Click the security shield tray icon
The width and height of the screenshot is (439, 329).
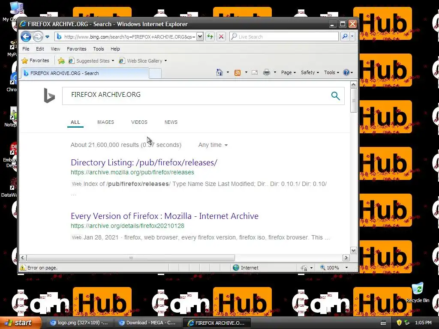coord(399,323)
